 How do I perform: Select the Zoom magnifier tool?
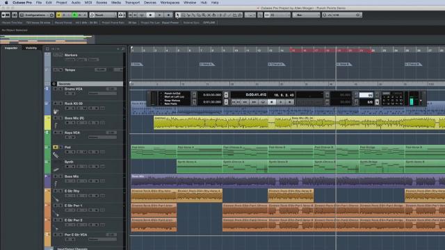204,15
